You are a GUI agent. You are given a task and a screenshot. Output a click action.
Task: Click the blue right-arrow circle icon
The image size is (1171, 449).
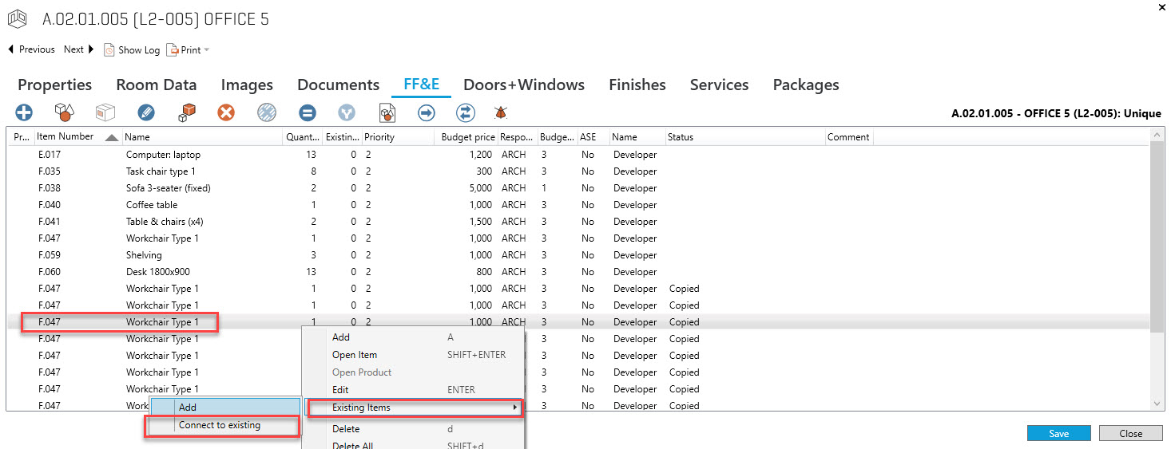tap(427, 113)
